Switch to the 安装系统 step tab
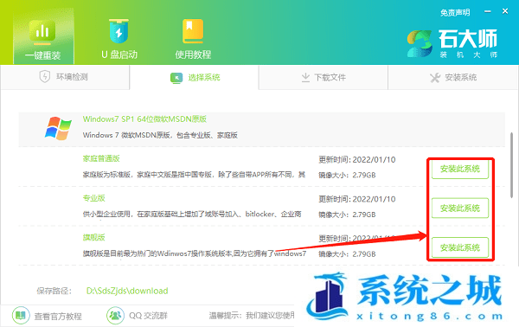This screenshot has height=327, width=519. (452, 78)
